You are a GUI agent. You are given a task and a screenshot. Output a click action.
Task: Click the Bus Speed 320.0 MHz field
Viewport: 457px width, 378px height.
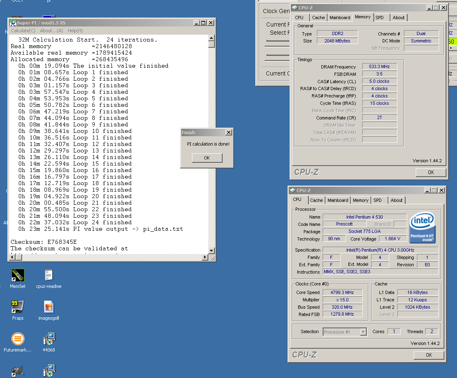pyautogui.click(x=342, y=307)
